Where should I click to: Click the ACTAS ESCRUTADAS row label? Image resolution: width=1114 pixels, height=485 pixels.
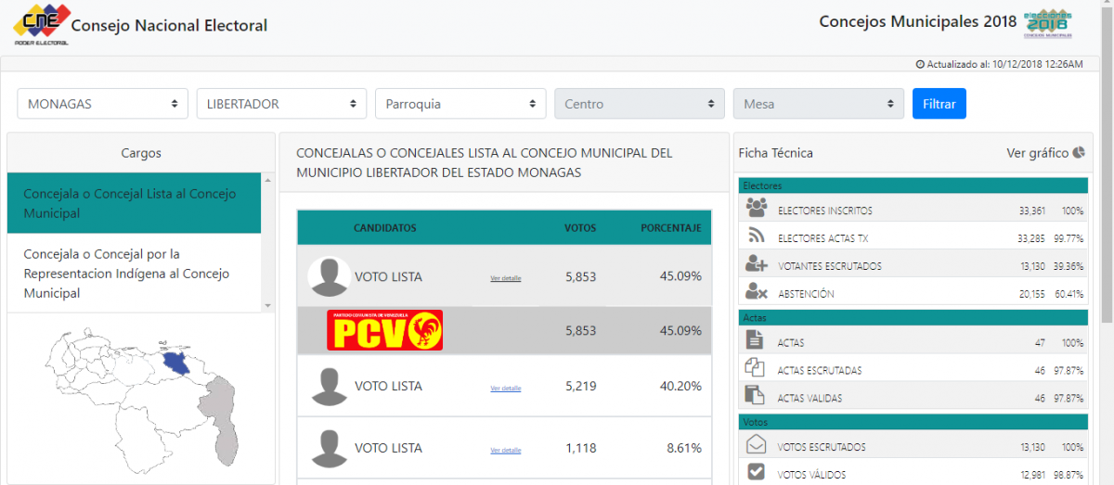820,371
